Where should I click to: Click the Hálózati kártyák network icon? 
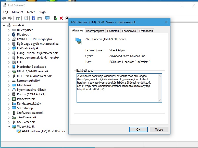(14, 48)
